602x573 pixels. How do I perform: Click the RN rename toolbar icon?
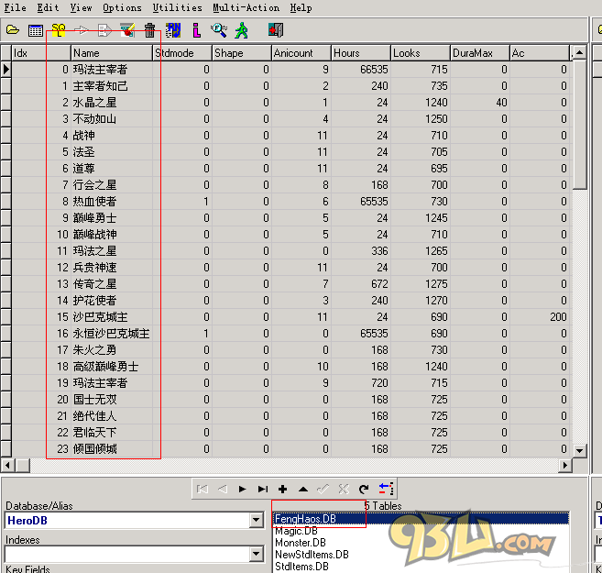tap(173, 30)
